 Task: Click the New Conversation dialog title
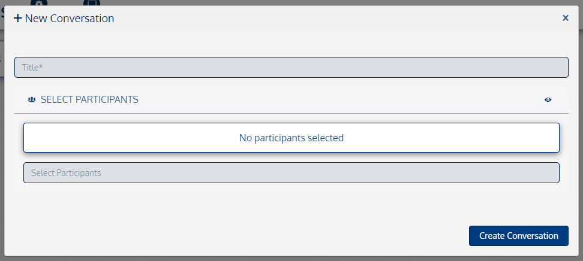click(70, 19)
